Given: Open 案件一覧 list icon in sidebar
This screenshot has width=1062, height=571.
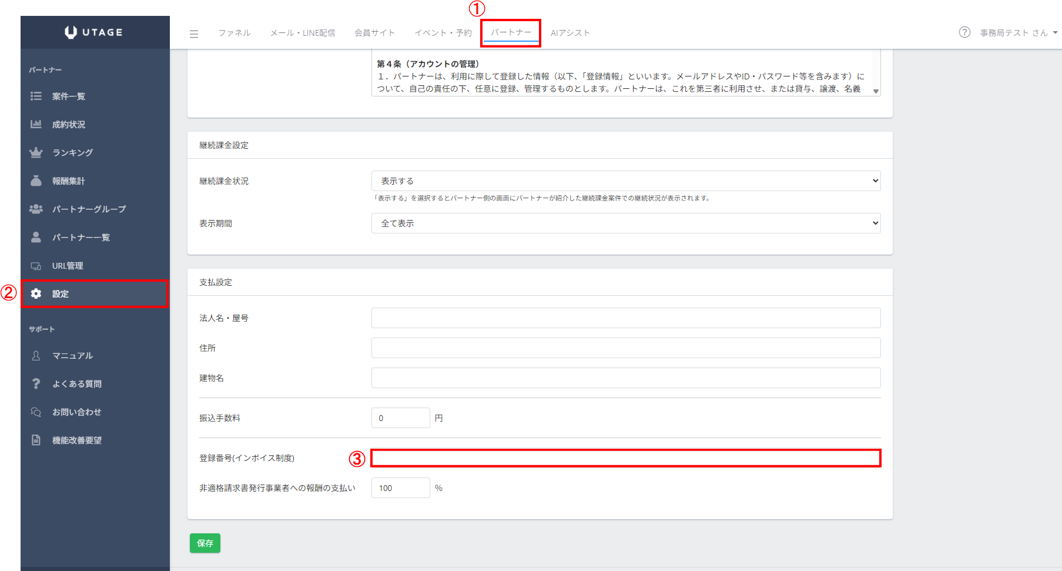Looking at the screenshot, I should click(x=36, y=96).
